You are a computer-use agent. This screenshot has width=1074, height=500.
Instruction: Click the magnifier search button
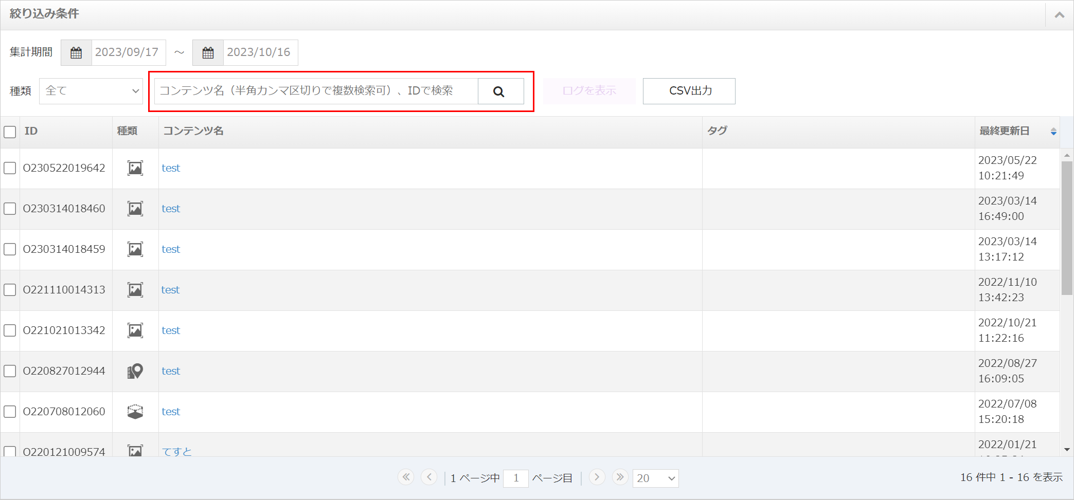tap(500, 91)
